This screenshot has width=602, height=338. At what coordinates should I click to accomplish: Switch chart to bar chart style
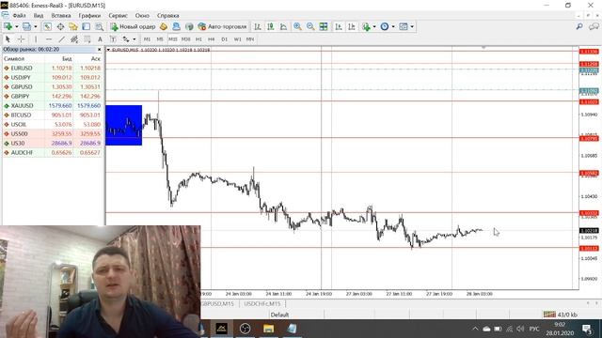(x=258, y=26)
